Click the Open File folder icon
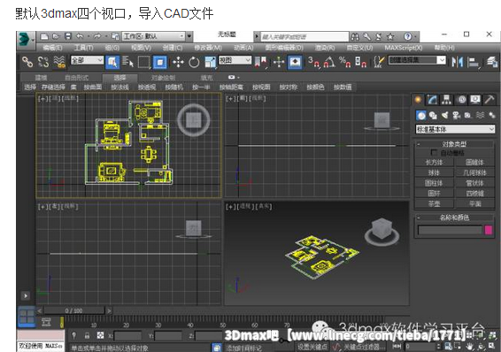The width and height of the screenshot is (501, 352). tap(56, 36)
